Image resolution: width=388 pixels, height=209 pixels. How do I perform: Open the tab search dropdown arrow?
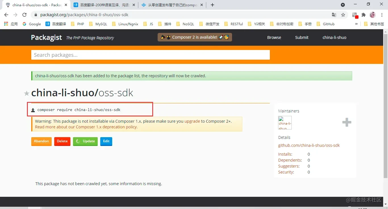tap(343, 5)
